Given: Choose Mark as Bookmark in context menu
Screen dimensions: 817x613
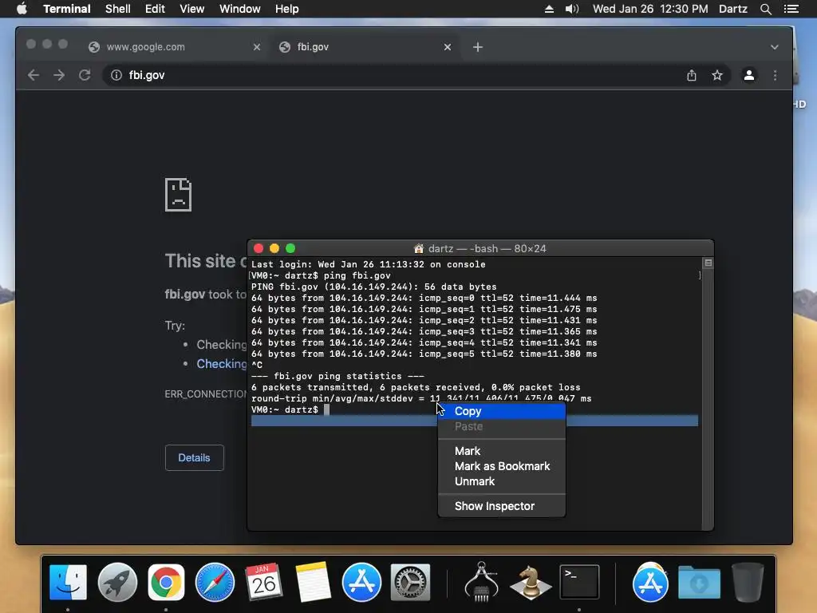Looking at the screenshot, I should 502,466.
